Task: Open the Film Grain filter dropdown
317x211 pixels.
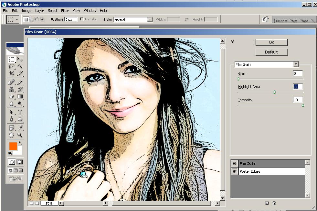Action: (296, 64)
